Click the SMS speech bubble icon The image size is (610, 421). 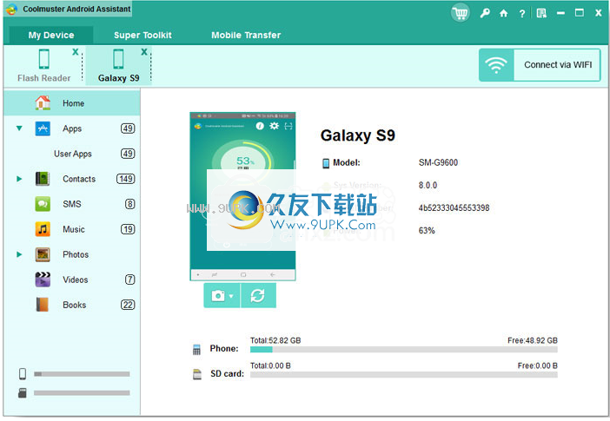pyautogui.click(x=43, y=204)
